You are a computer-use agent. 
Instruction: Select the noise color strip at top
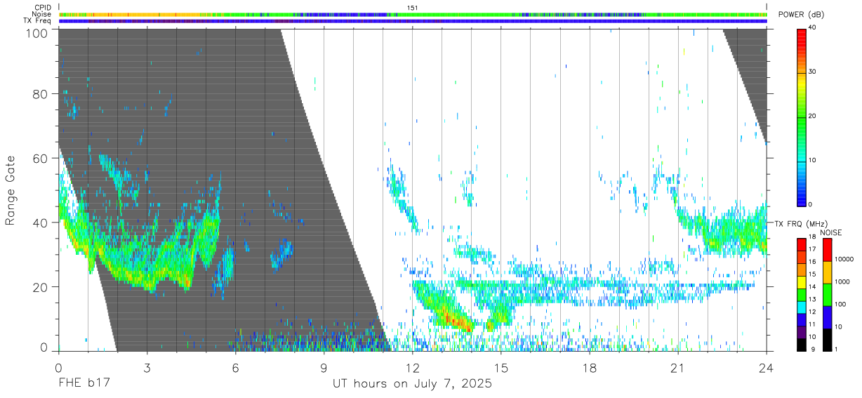pyautogui.click(x=413, y=14)
